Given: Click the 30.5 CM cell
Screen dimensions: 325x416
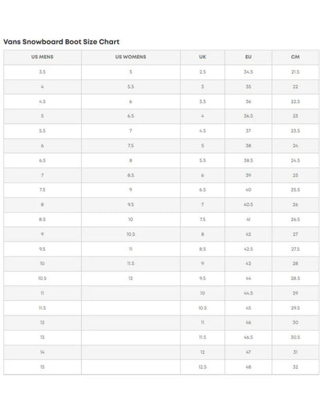Looking at the screenshot, I should point(295,337).
